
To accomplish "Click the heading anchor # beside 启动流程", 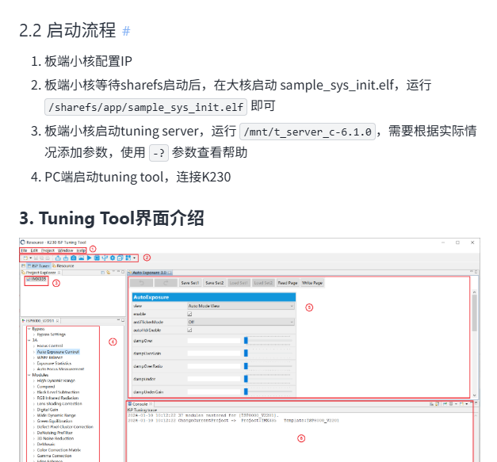I will coord(126,32).
